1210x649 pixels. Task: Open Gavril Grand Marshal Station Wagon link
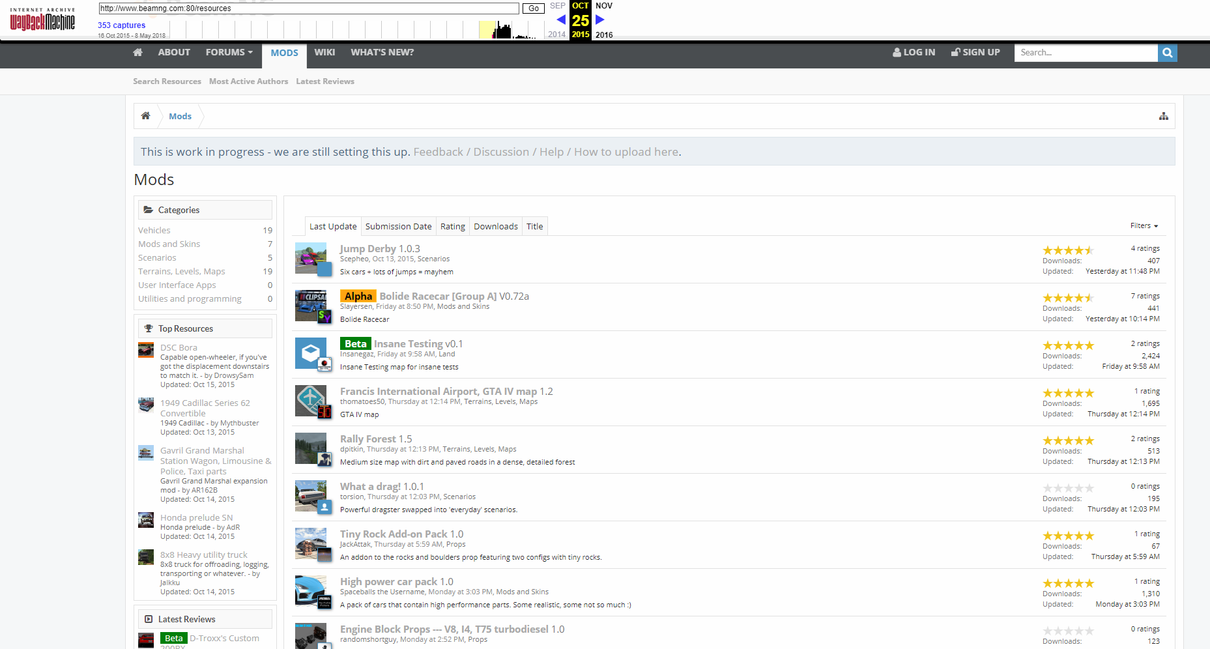click(216, 461)
